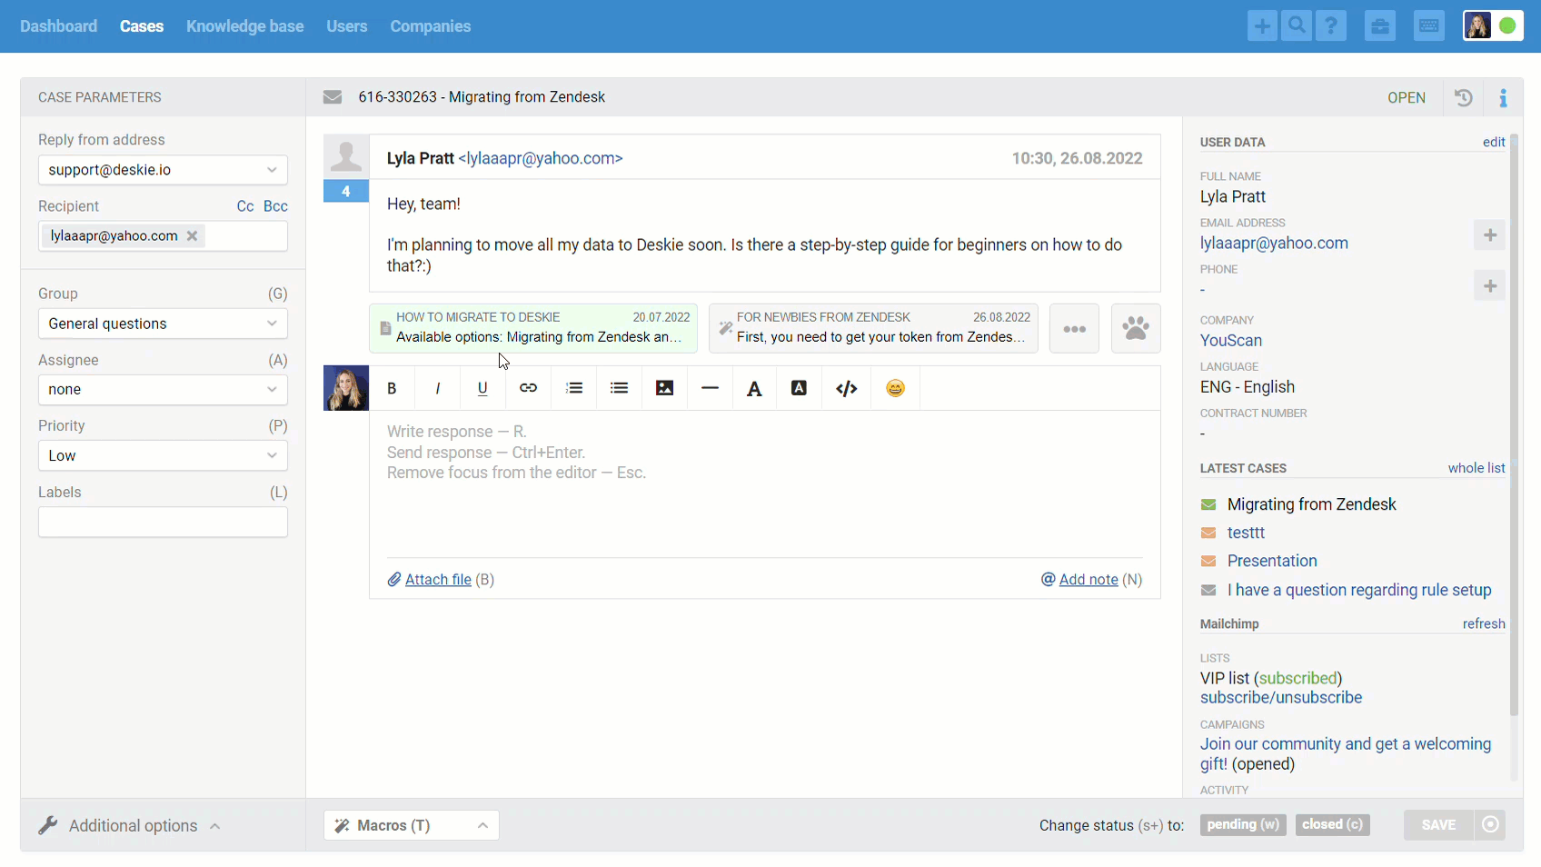1541x867 pixels.
Task: Click subscribe/unsubscribe link
Action: [x=1281, y=698]
